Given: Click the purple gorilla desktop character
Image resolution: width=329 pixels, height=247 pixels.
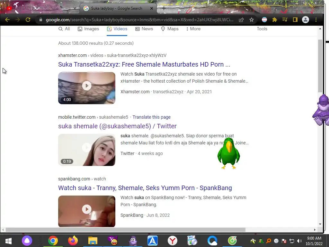Looking at the screenshot, I should point(321,110).
